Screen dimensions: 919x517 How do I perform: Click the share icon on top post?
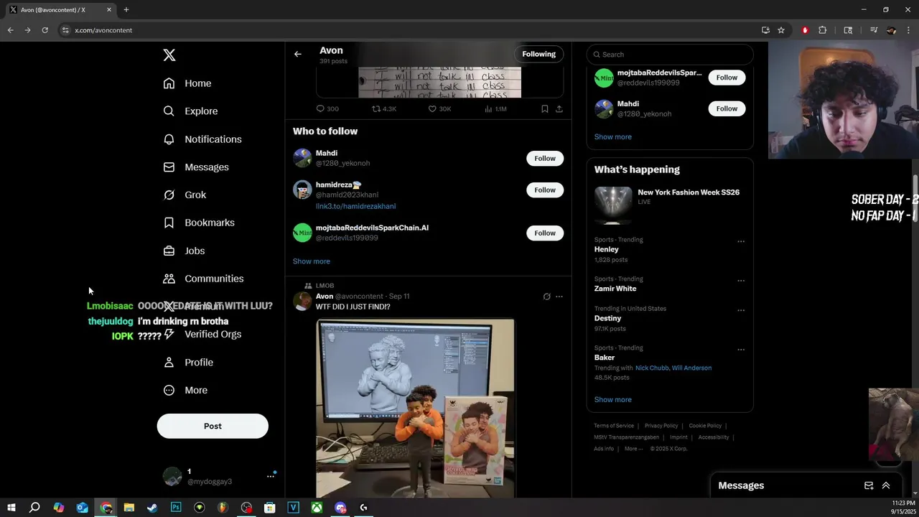pyautogui.click(x=559, y=109)
